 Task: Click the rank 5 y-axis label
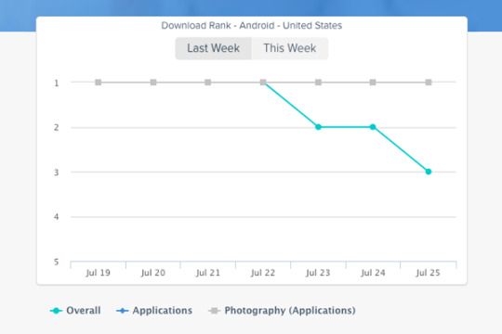pos(57,262)
